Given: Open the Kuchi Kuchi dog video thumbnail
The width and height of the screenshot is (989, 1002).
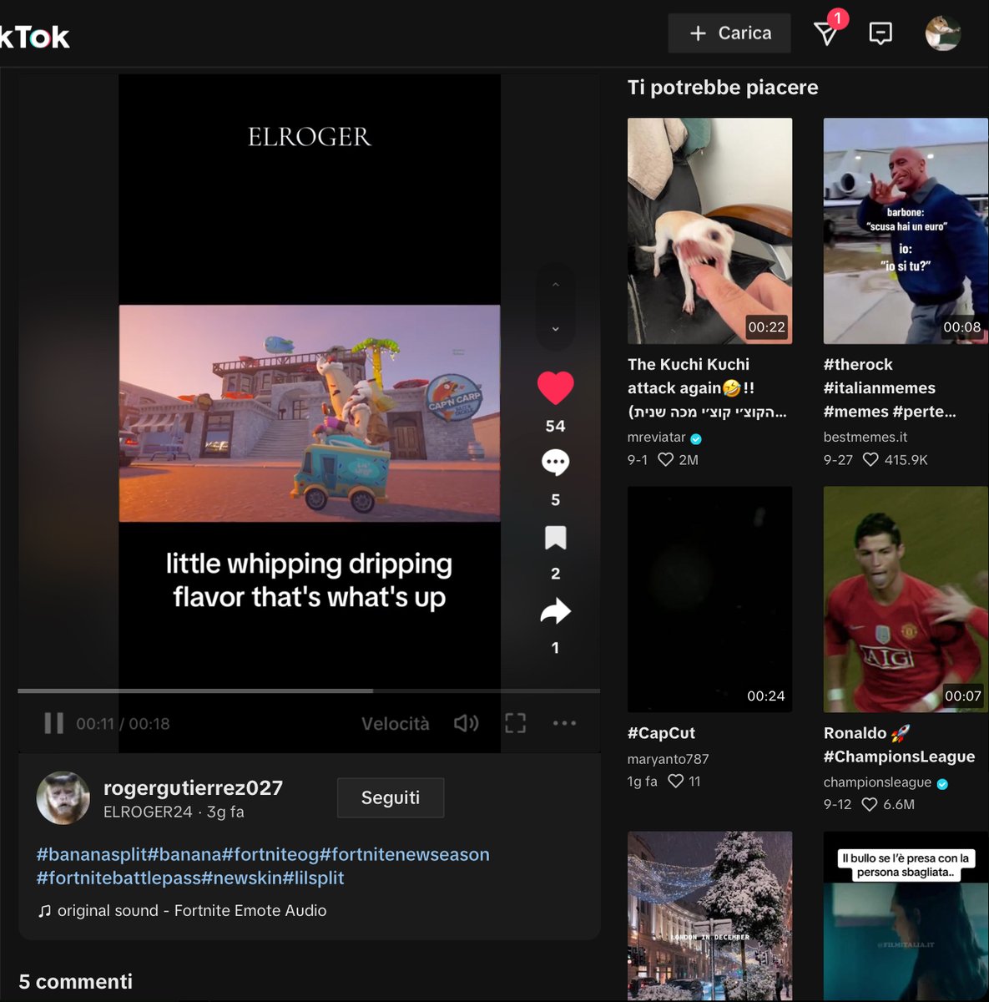Looking at the screenshot, I should tap(709, 230).
